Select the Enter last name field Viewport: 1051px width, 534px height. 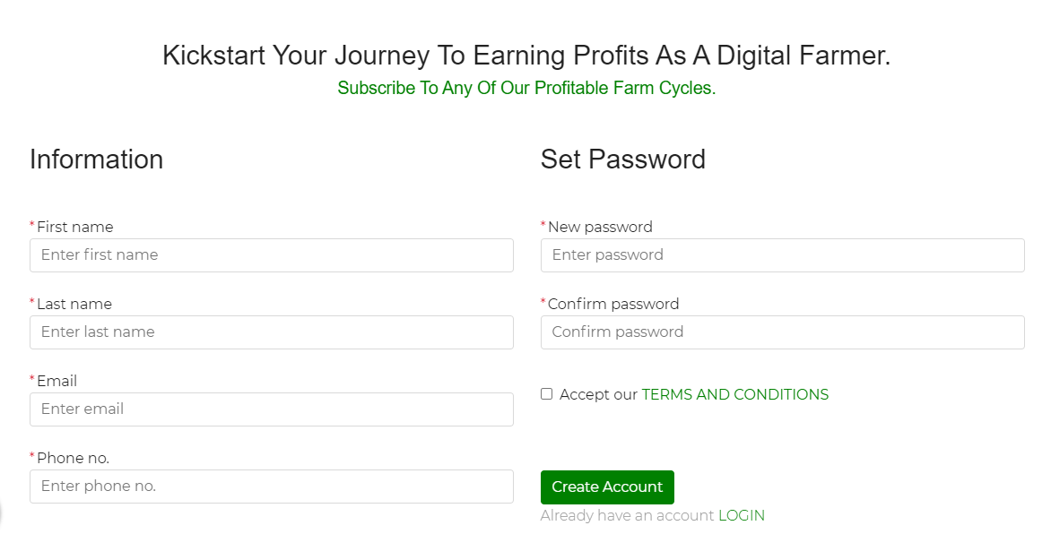point(272,332)
